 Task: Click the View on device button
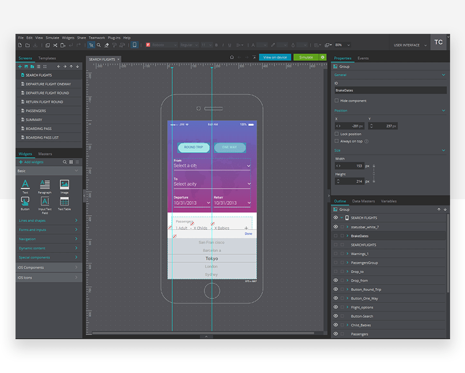point(275,57)
